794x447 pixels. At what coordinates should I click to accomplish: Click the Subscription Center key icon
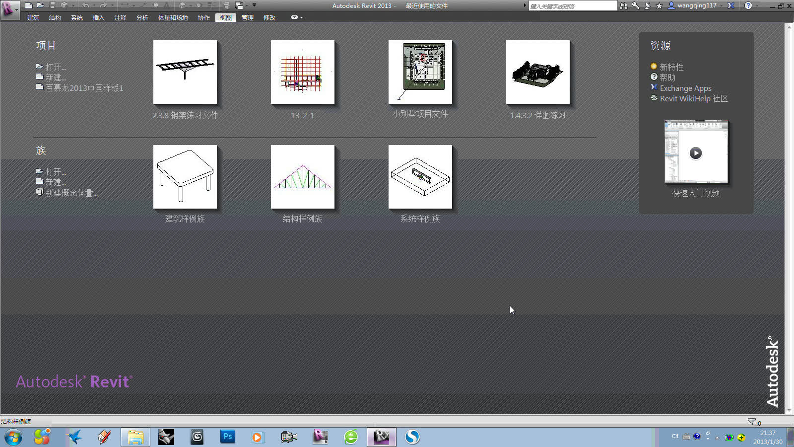(636, 5)
